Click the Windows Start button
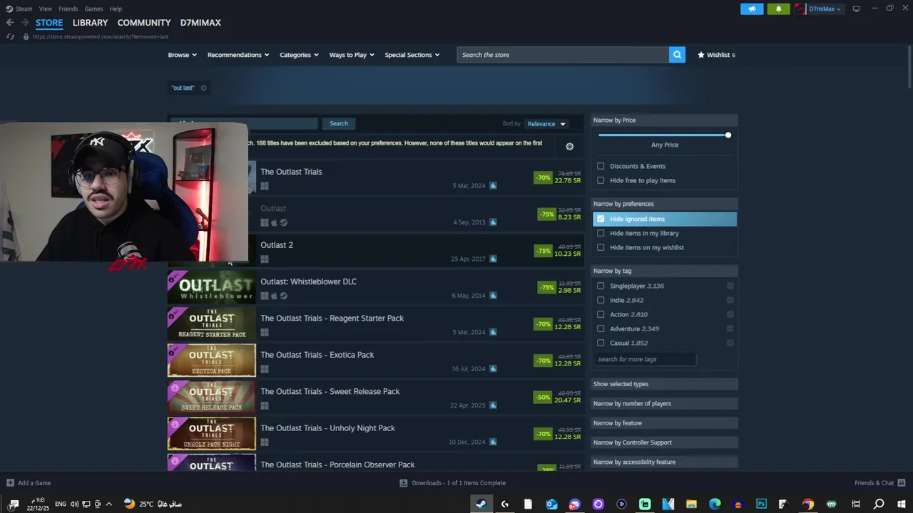Screen dimensions: 913x513 tap(902, 504)
